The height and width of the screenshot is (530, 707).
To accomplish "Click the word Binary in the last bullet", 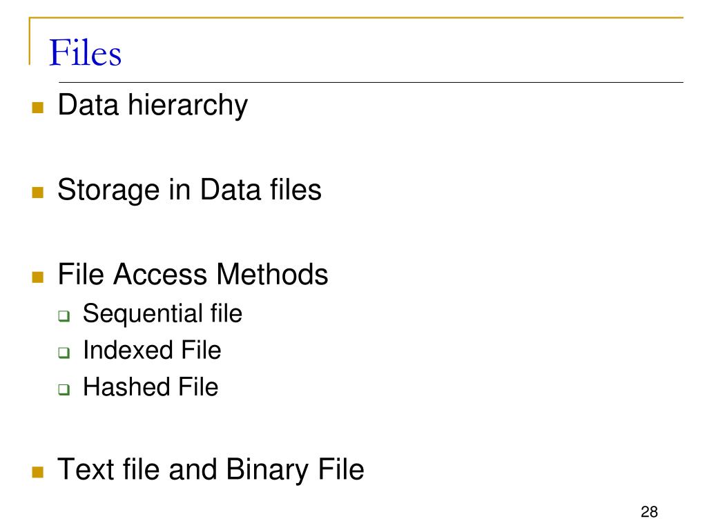I will (267, 470).
